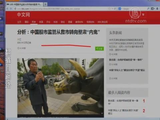Open sidebar headline about 联合国 and 台湾护照
Image resolution: width=160 pixels, height=120 pixels.
coord(126,60)
